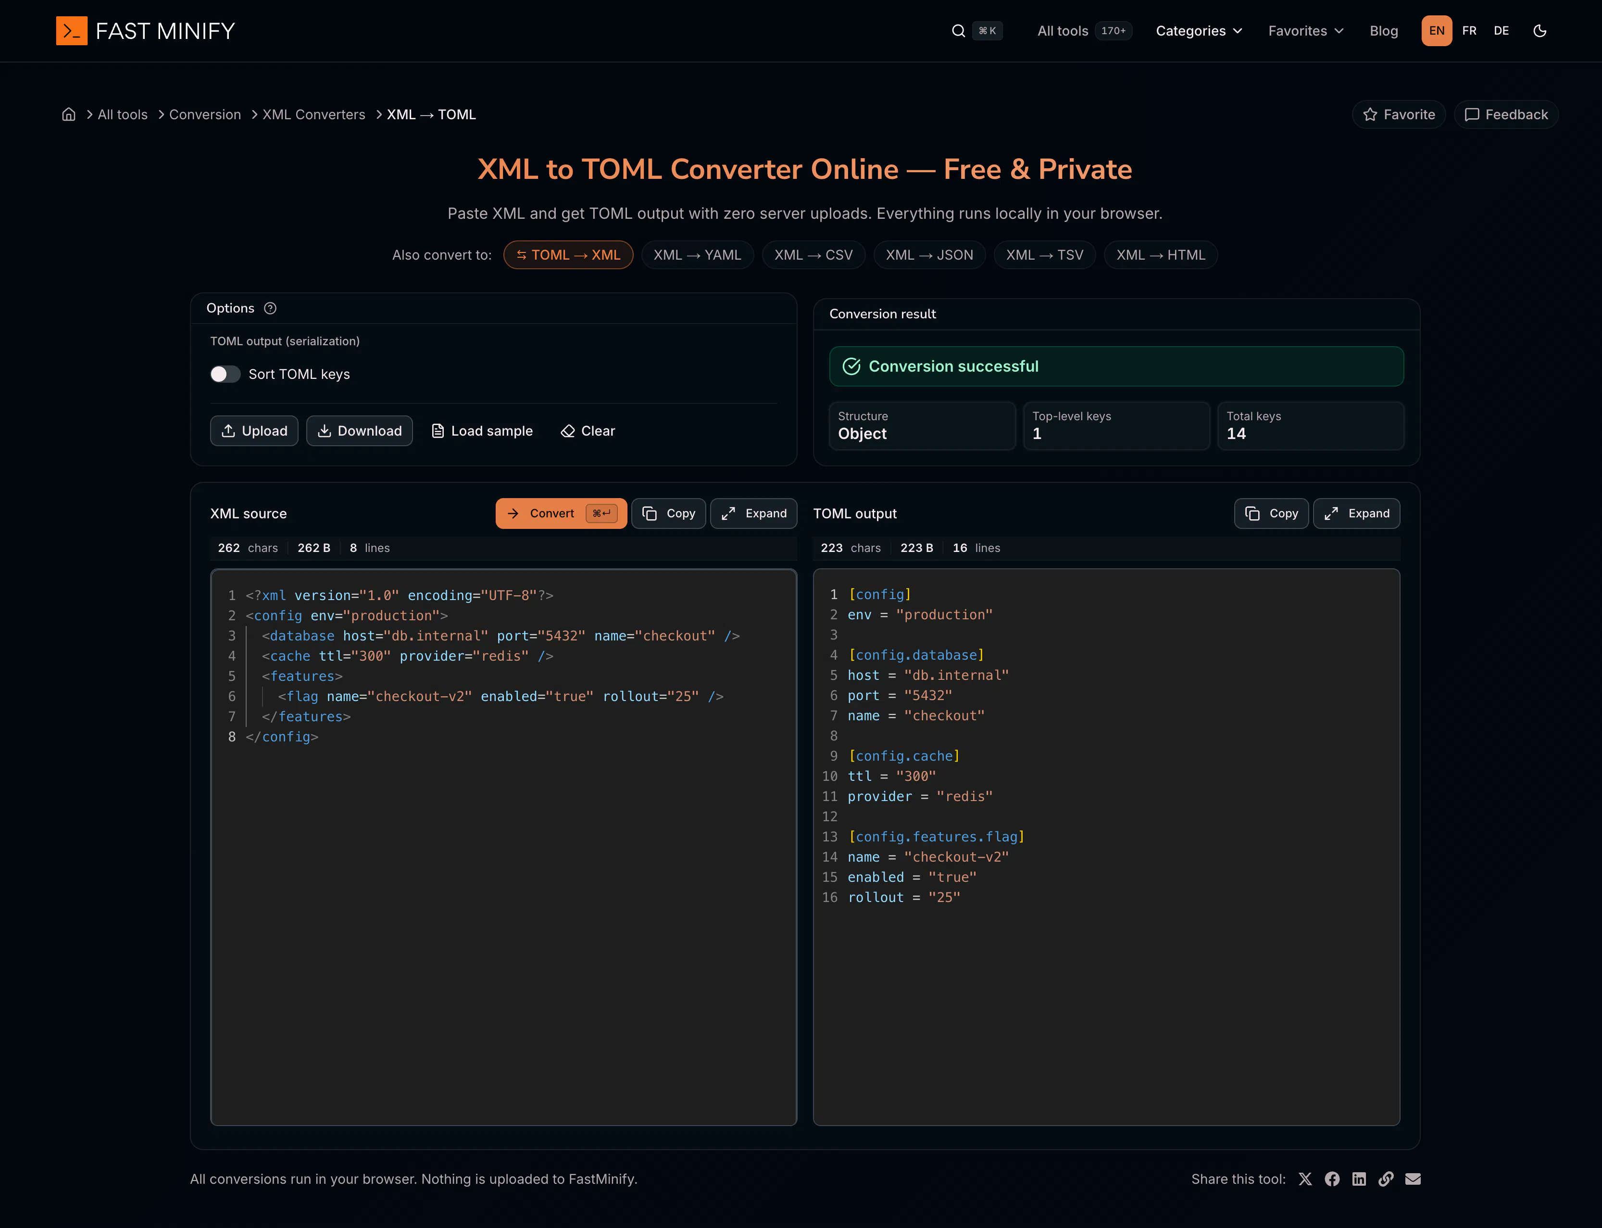
Task: Open XML → JSON converter
Action: [929, 254]
